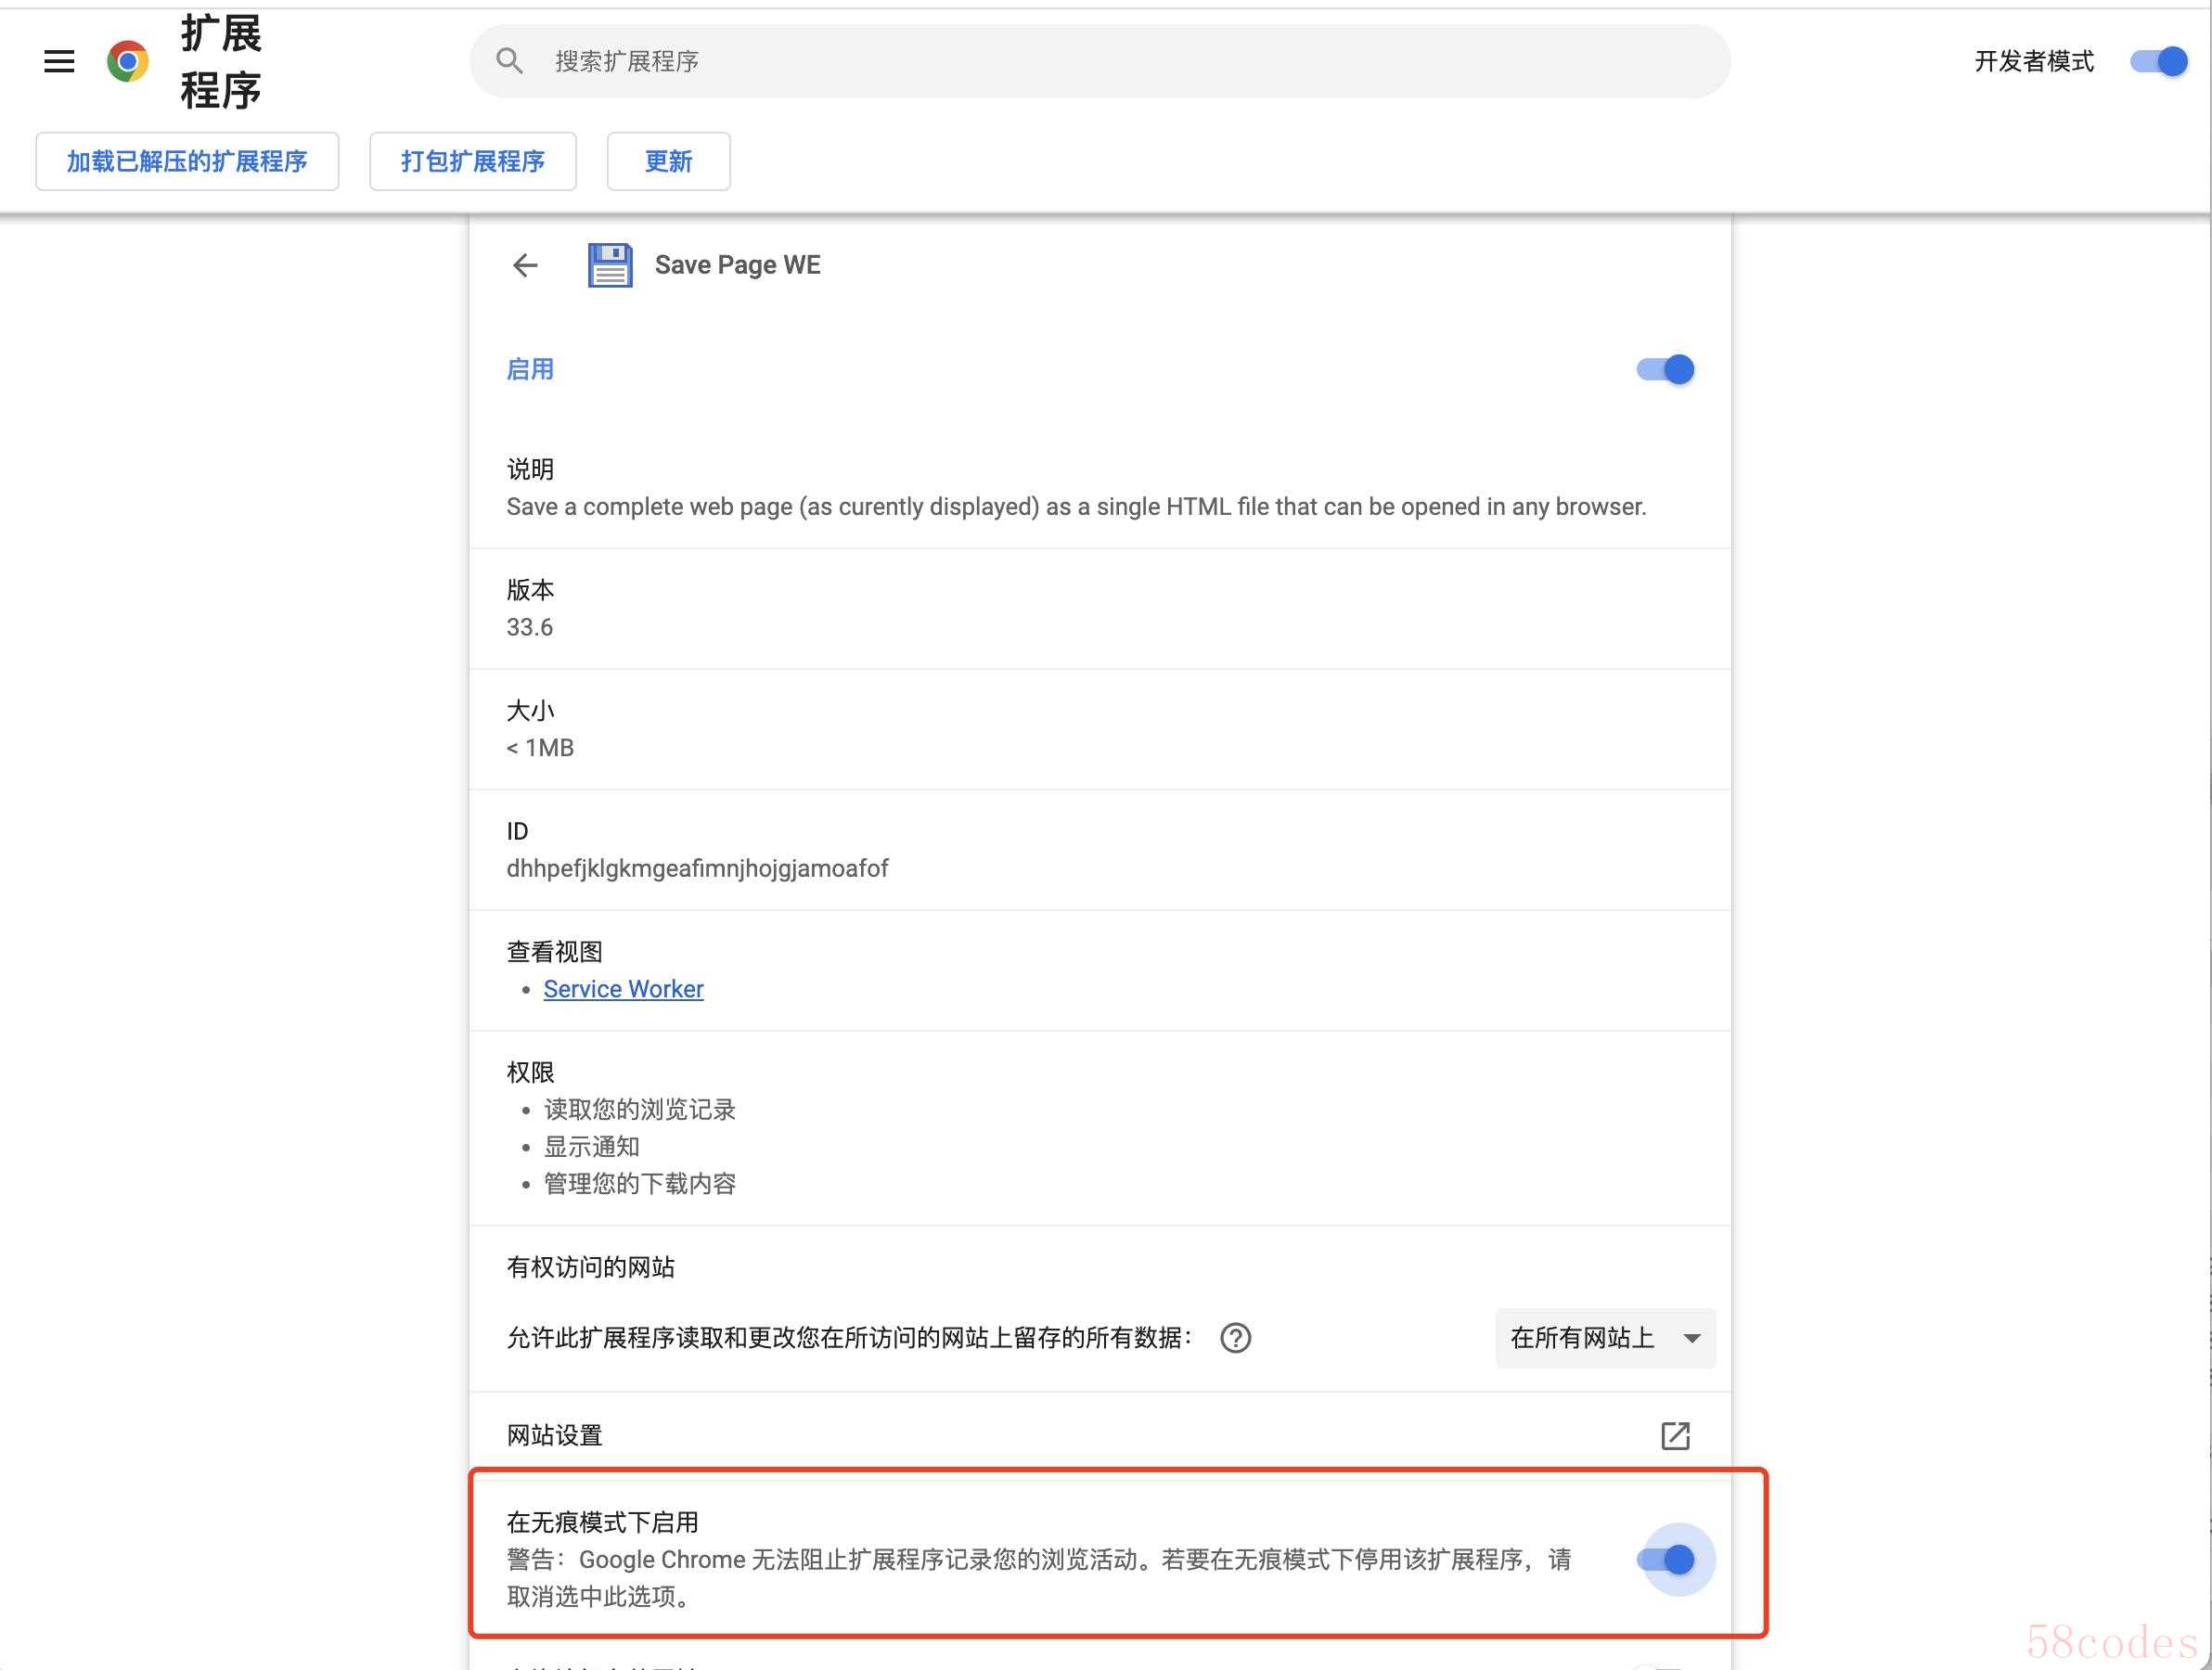Turn off 在无痕模式下启用 toggle
Viewport: 2212px width, 1670px height.
pos(1665,1559)
